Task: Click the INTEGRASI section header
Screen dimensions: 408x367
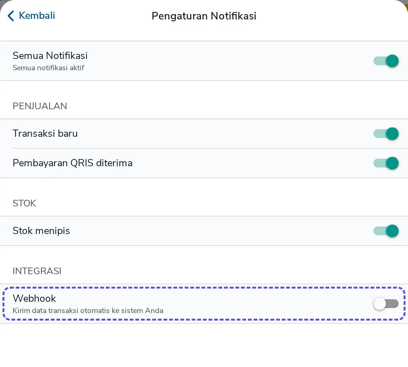Action: 37,271
